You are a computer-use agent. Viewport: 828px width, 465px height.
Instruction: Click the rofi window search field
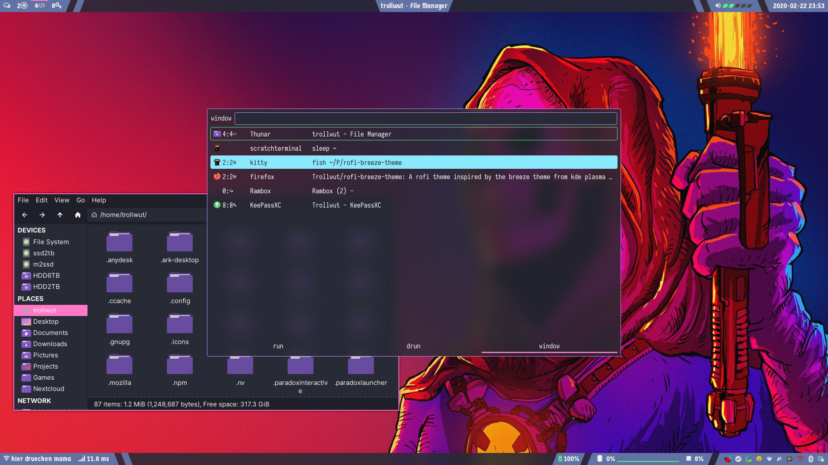coord(425,118)
